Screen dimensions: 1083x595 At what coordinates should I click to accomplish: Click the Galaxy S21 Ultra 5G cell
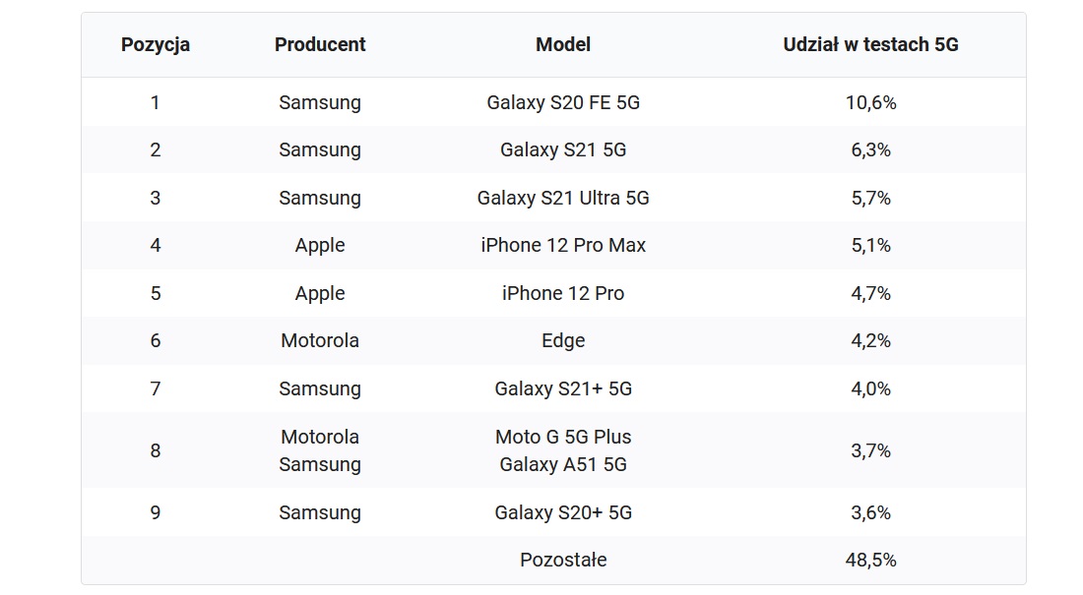pos(563,198)
